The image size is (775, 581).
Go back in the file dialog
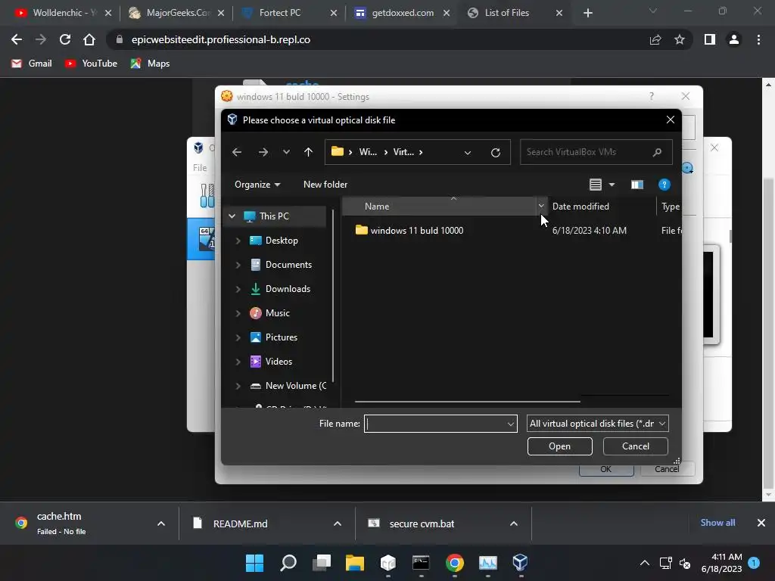[x=237, y=152]
